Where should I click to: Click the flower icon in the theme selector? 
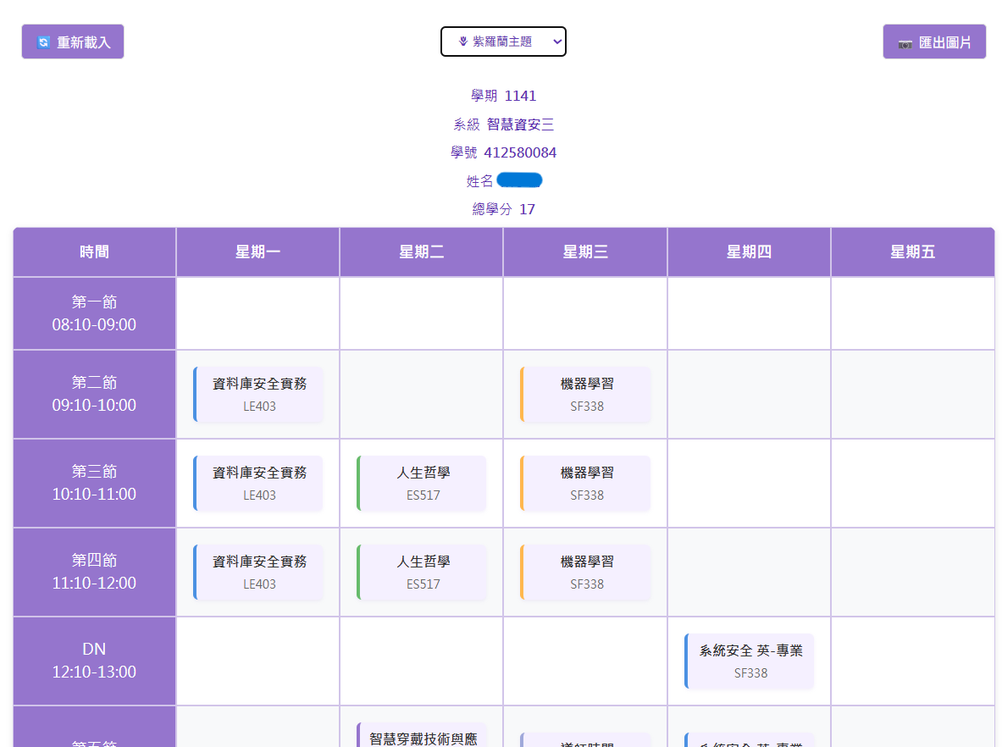463,41
